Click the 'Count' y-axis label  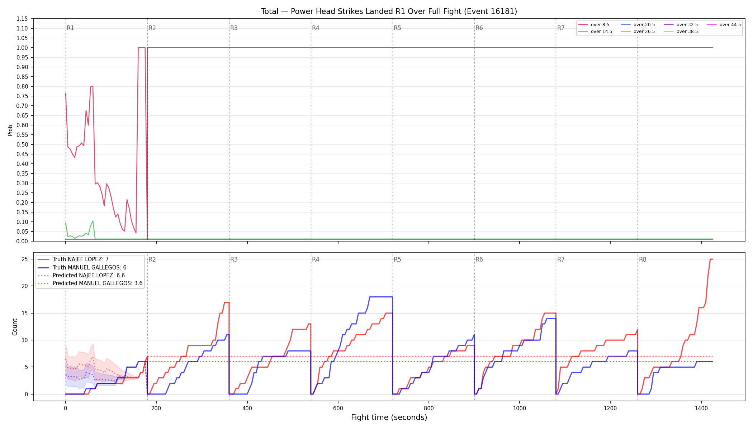pos(15,327)
